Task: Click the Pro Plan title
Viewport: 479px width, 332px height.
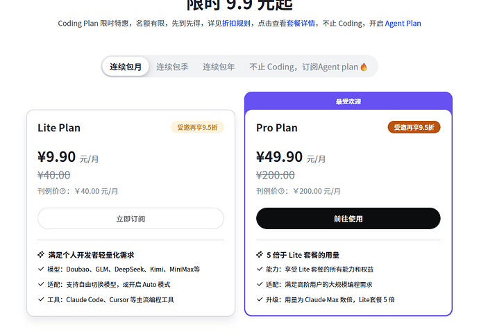Action: (277, 128)
